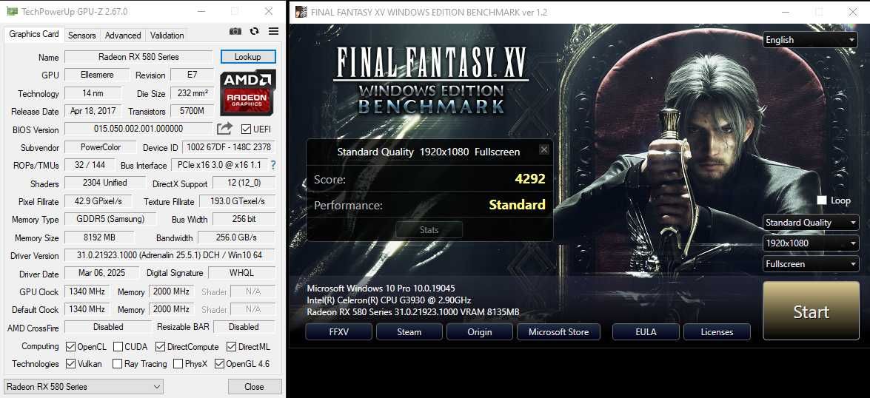Image resolution: width=870 pixels, height=398 pixels.
Task: Open the GPU-Z hamburger menu
Action: 273,32
